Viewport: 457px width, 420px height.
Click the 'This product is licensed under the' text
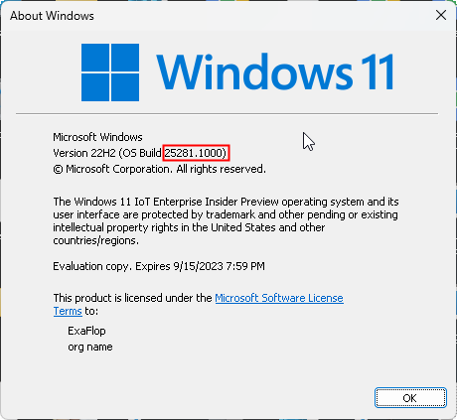[x=132, y=298]
